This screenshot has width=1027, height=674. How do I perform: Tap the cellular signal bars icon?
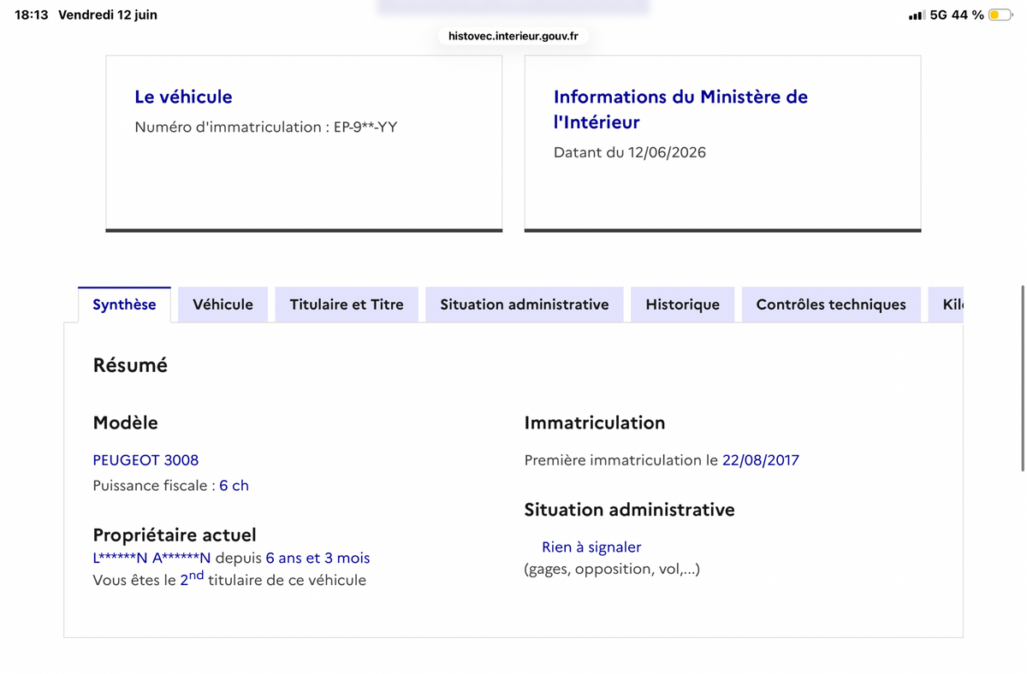point(917,15)
